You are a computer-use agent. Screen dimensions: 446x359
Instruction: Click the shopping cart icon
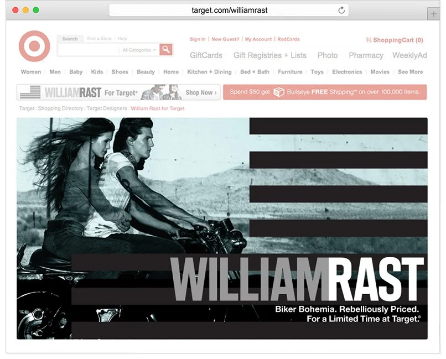point(369,40)
